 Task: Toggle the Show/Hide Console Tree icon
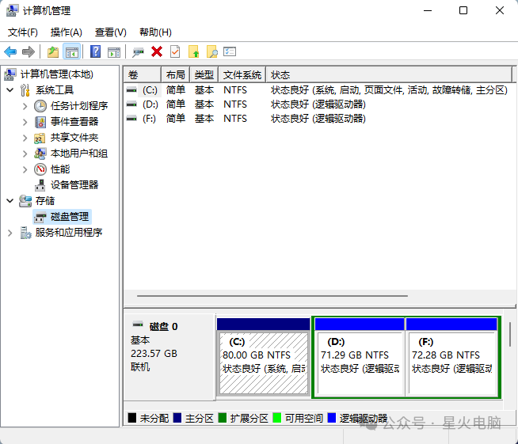(x=72, y=51)
